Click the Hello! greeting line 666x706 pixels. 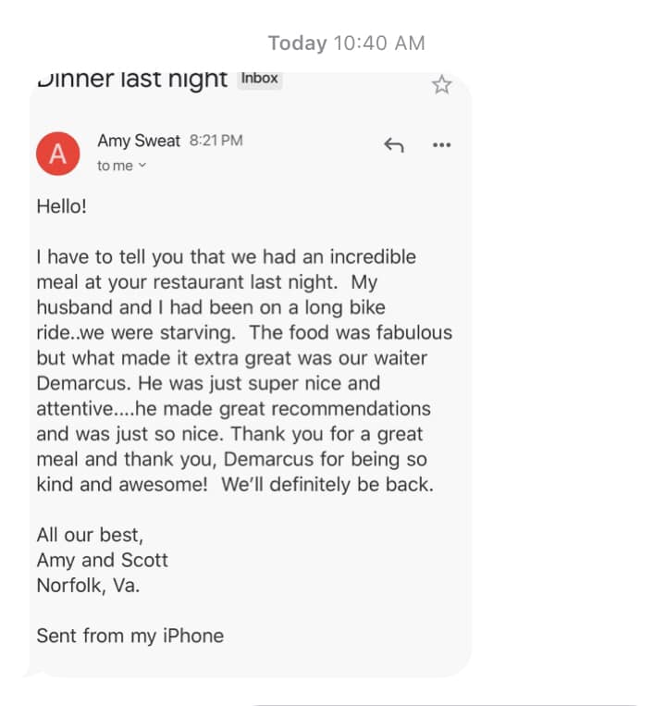coord(62,206)
